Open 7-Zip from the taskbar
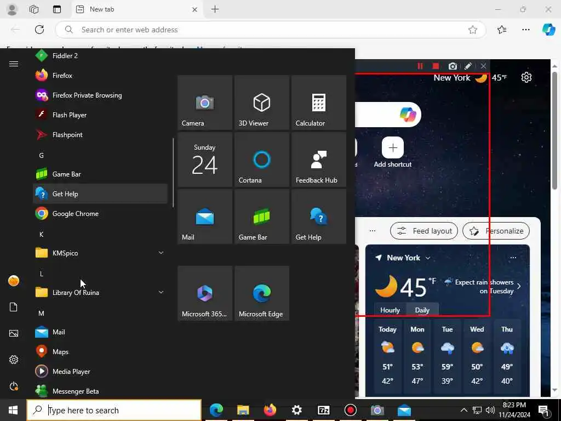This screenshot has height=421, width=561. click(x=323, y=410)
